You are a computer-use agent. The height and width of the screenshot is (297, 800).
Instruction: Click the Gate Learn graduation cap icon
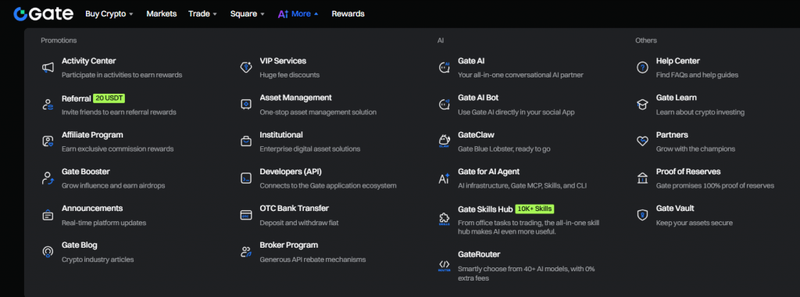642,105
